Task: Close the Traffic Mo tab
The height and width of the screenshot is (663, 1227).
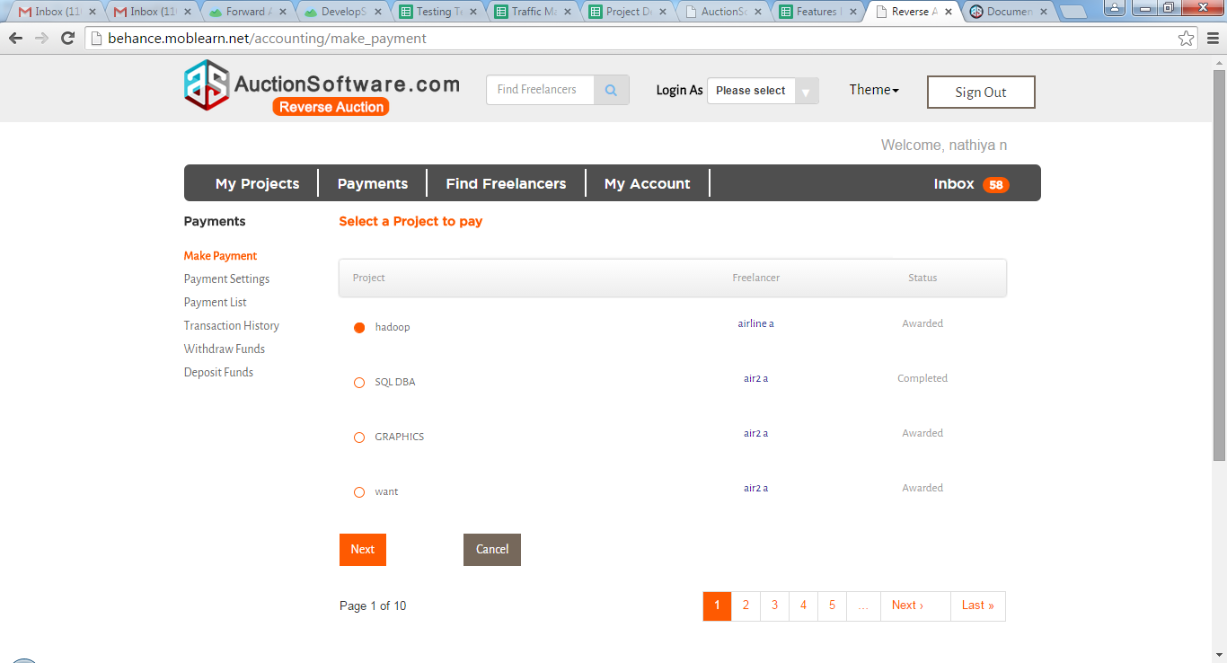Action: (567, 12)
